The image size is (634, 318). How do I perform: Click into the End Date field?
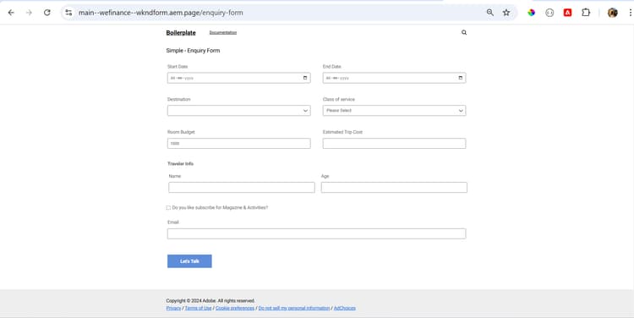tap(394, 78)
